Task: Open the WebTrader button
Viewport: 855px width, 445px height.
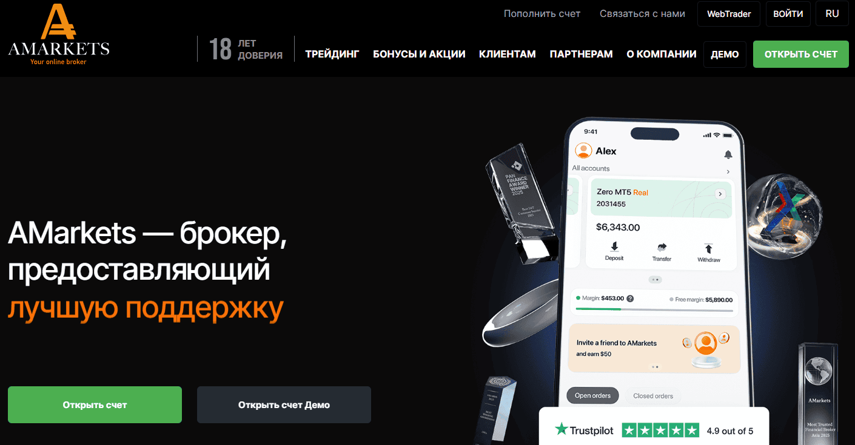Action: pyautogui.click(x=729, y=14)
